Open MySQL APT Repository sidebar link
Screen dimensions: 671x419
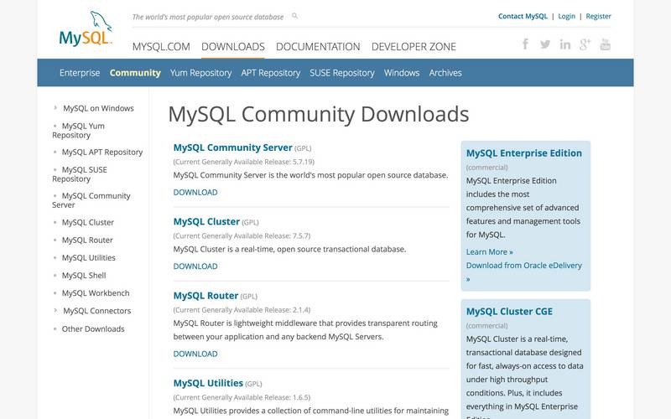tap(102, 153)
